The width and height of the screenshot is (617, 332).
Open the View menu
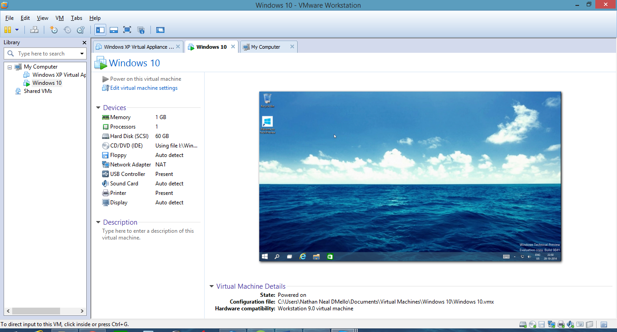(x=42, y=18)
